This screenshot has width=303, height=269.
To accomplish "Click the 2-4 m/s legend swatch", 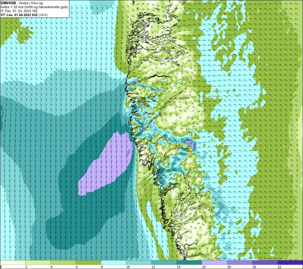I will pos(38,262).
